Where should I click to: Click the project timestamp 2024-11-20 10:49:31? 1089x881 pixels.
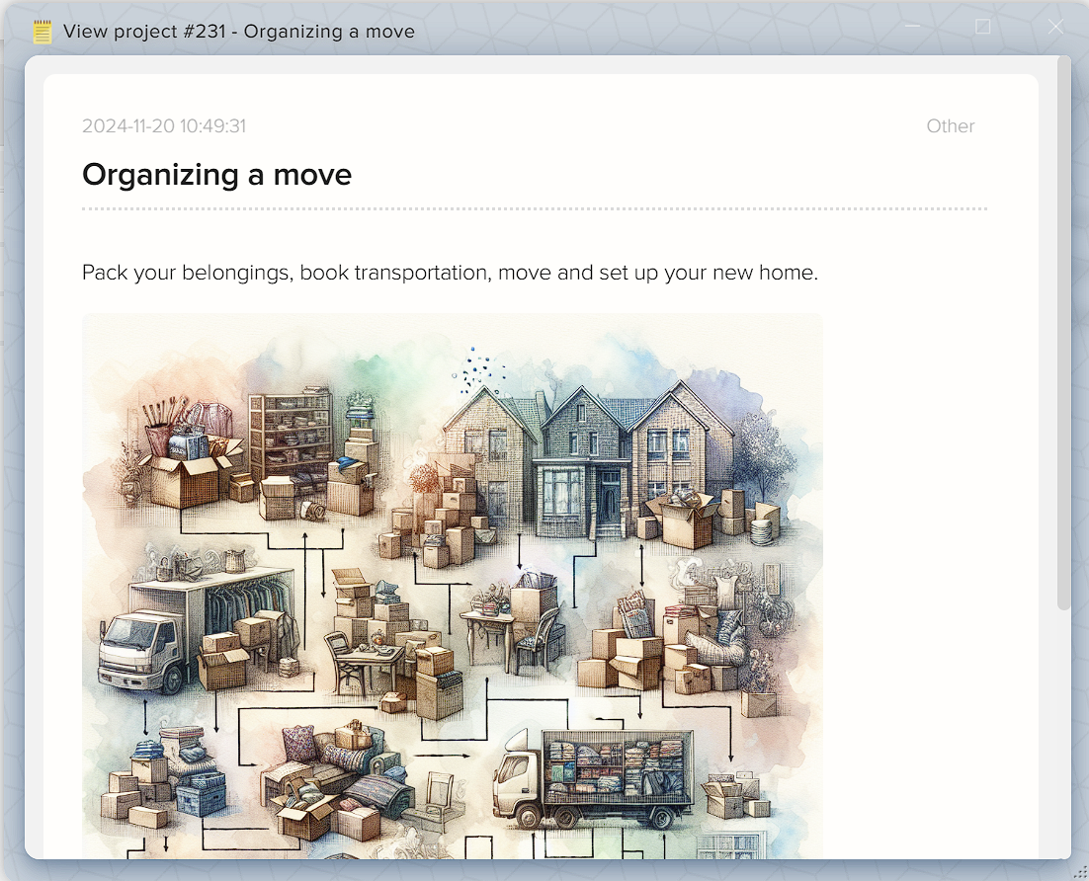pyautogui.click(x=164, y=125)
